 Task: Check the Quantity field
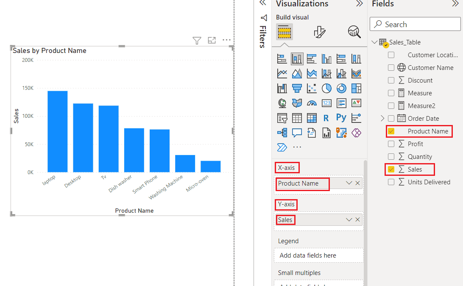391,156
